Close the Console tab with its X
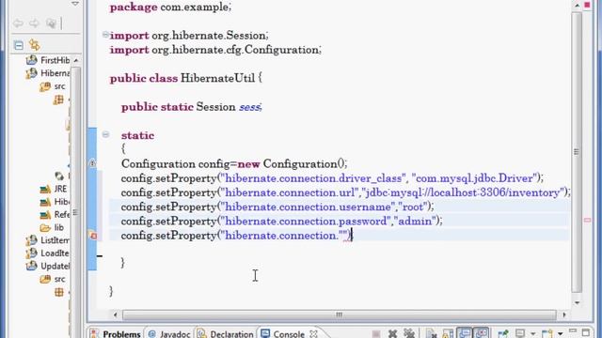Screen dimensions: 602x338 pyautogui.click(x=313, y=334)
